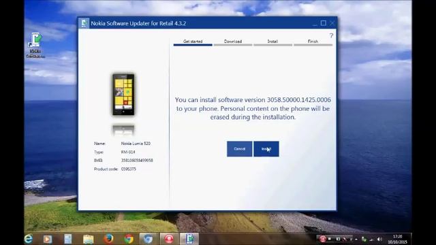This screenshot has height=245, width=436.
Task: Click the Nokia Software Updater title bar icon
Action: (x=84, y=23)
